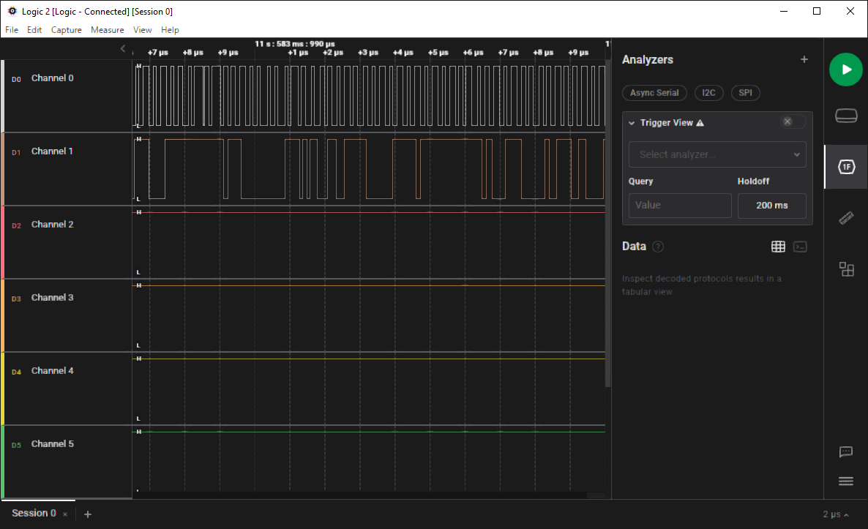
Task: Switch Data view to terminal mode
Action: point(800,247)
